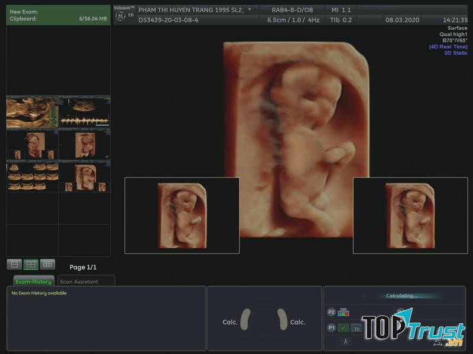Switch to the Exam-History tab
The image size is (473, 354).
pos(34,281)
